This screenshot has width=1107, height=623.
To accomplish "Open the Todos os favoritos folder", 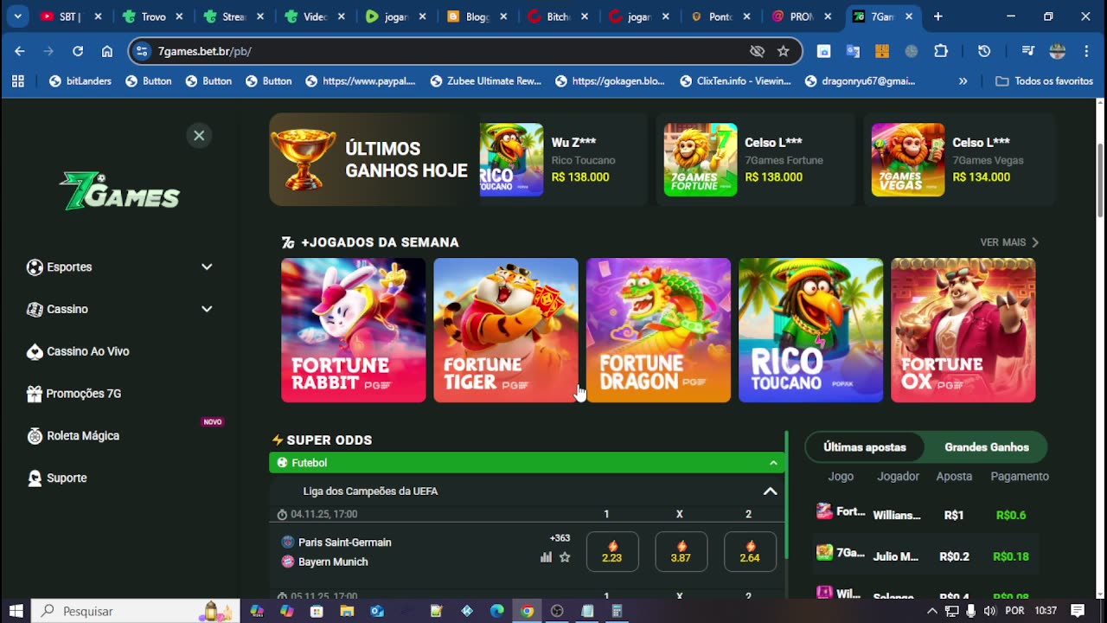I will coord(1045,81).
